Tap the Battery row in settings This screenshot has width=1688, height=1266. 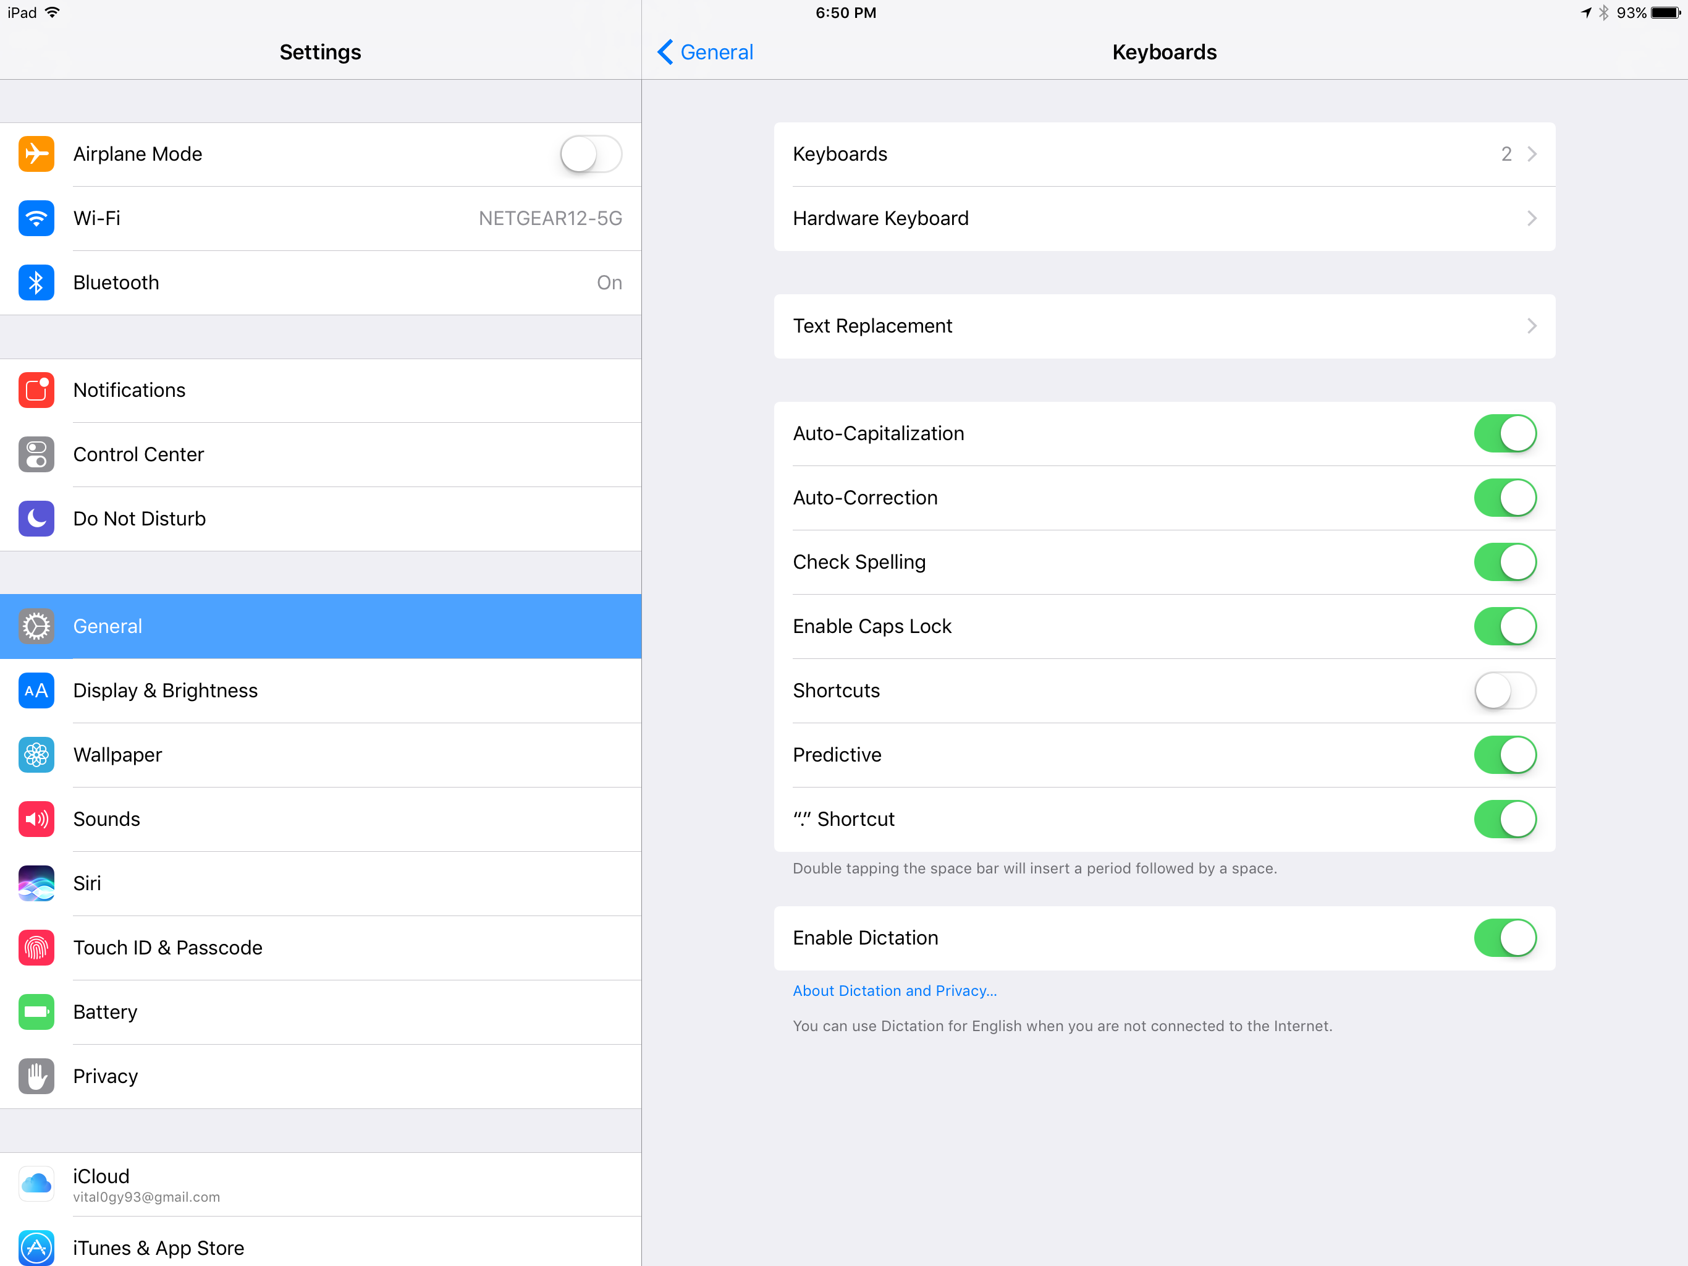tap(321, 1012)
